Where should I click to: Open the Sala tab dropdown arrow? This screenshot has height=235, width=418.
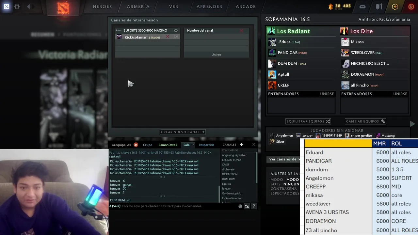pyautogui.click(x=193, y=145)
